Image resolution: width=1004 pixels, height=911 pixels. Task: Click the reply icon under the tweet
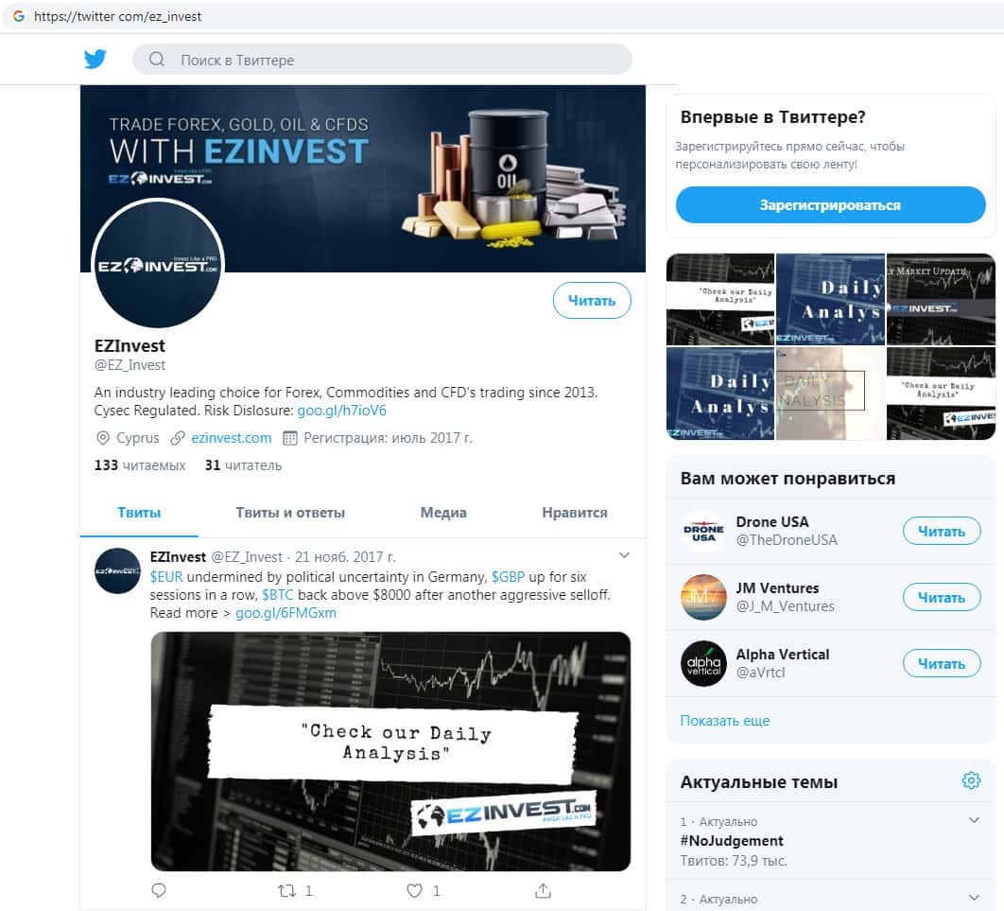pos(159,890)
